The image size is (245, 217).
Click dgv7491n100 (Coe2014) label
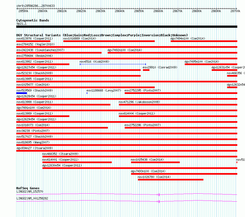pyautogui.click(x=34, y=108)
